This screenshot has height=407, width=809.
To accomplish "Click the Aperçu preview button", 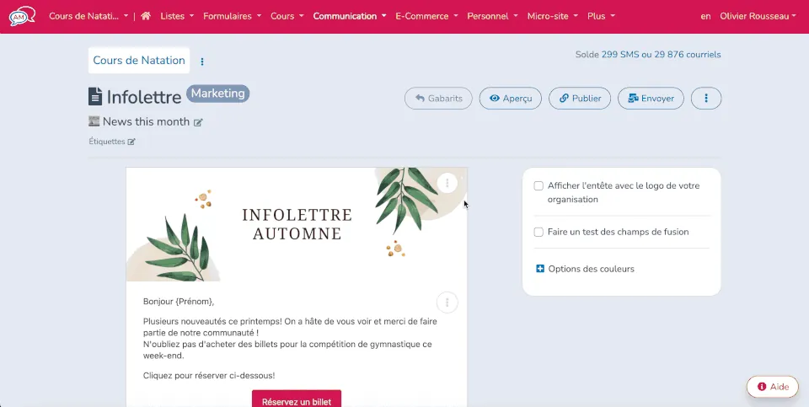I will [511, 98].
